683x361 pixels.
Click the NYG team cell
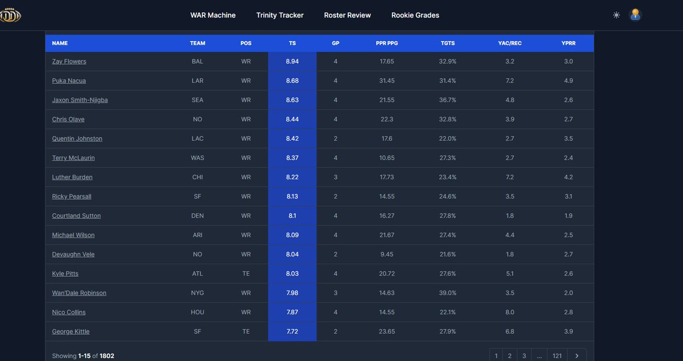(x=198, y=293)
